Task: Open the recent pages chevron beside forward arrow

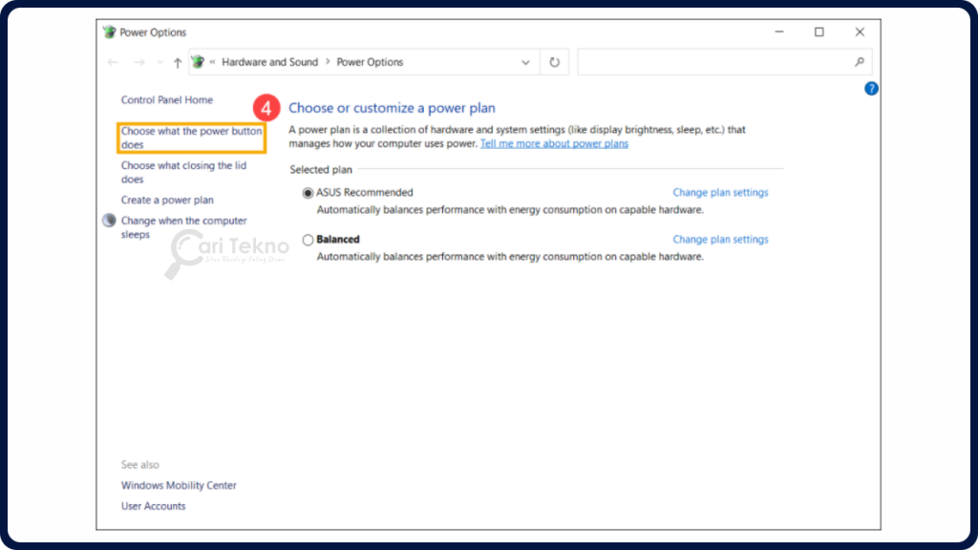Action: tap(159, 61)
